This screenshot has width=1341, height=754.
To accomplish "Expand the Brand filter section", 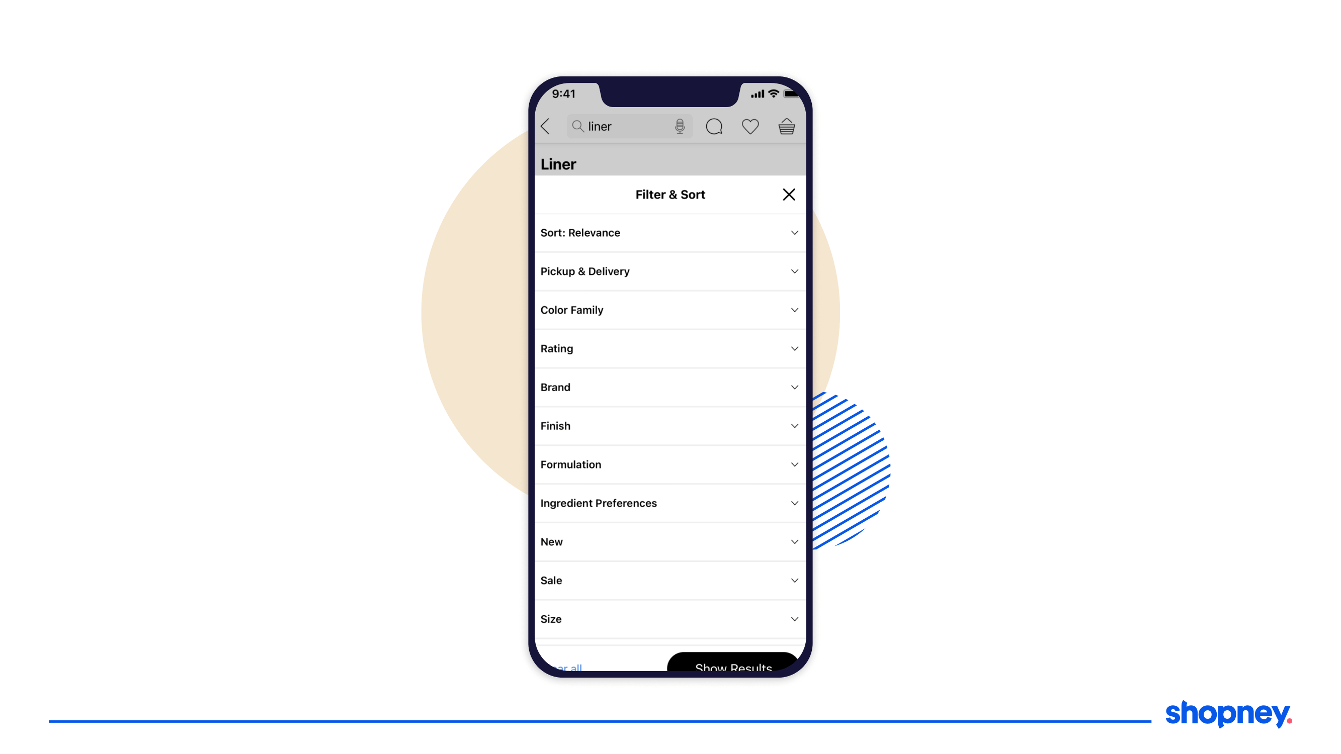I will (x=668, y=387).
